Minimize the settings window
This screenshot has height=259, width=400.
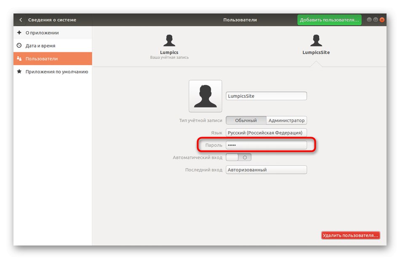(x=369, y=20)
